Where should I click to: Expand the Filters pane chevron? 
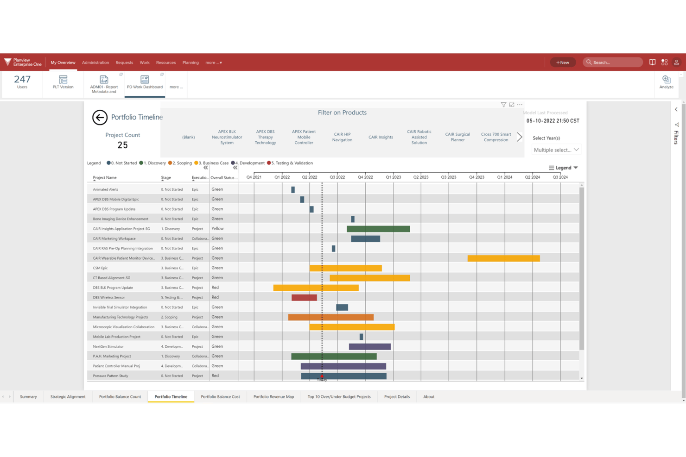[x=676, y=110]
